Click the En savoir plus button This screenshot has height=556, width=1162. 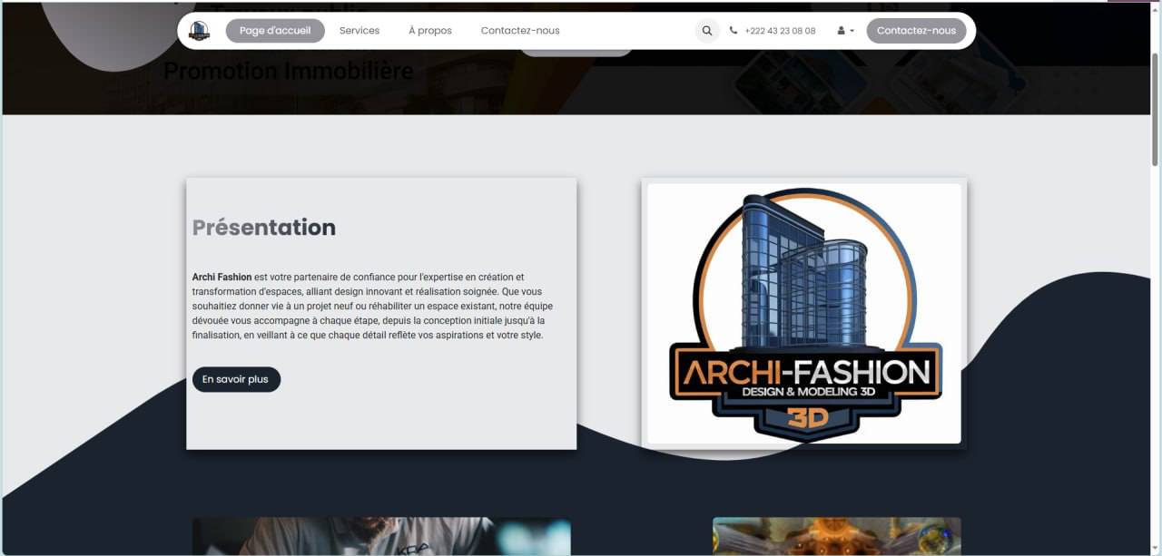click(x=236, y=379)
